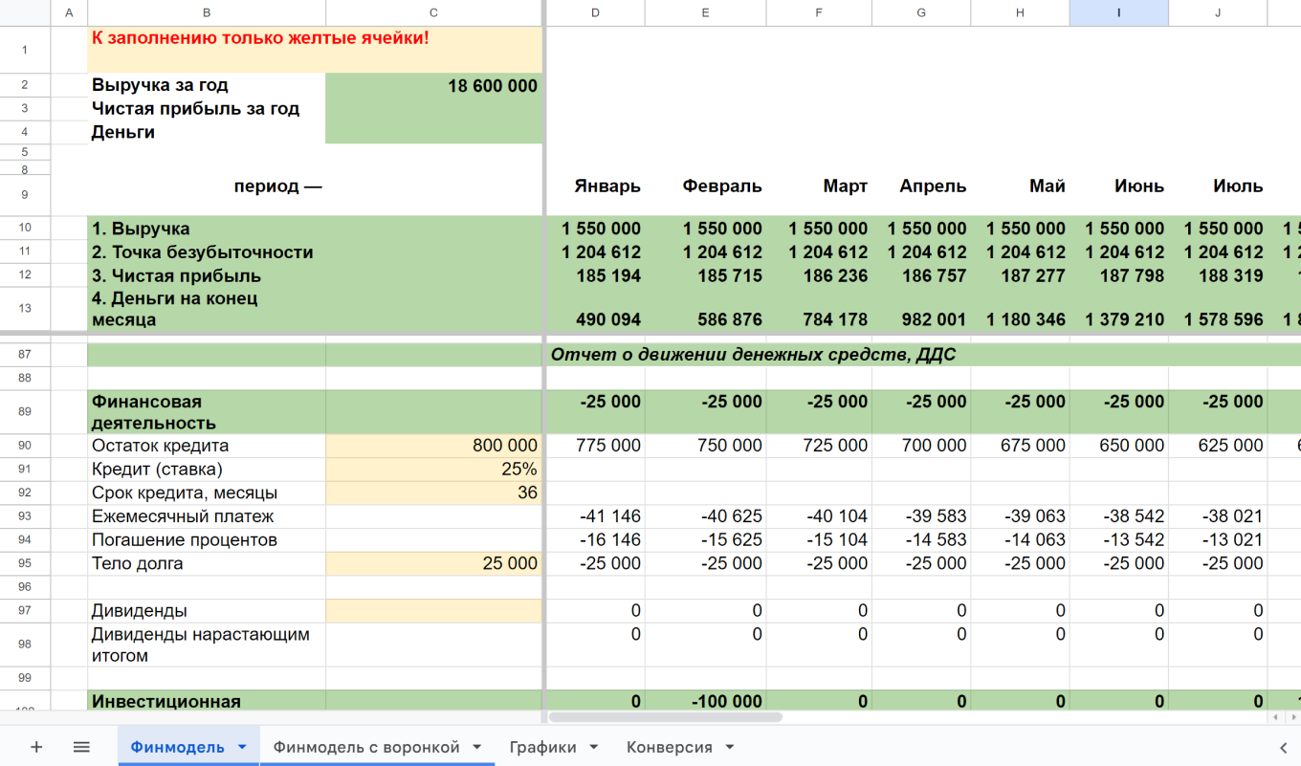Open the Финмодель с воронкой sheet
Screen dimensions: 1301x766
pos(366,747)
